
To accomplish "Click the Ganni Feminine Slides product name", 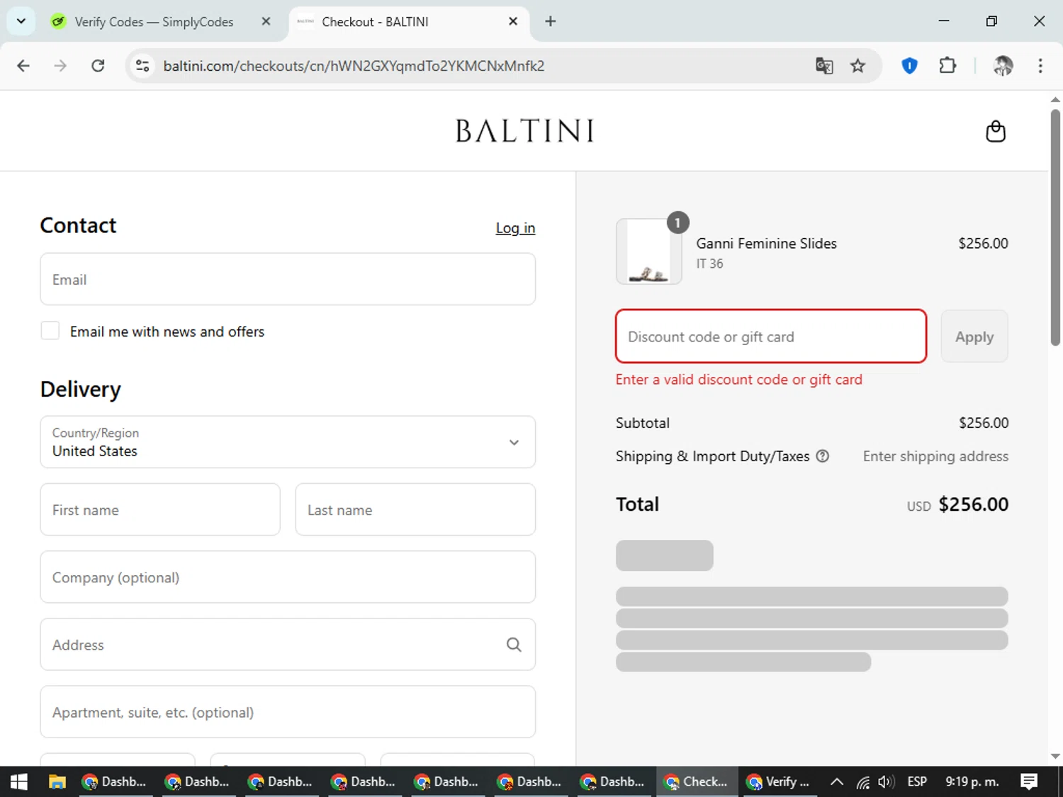I will 766,243.
